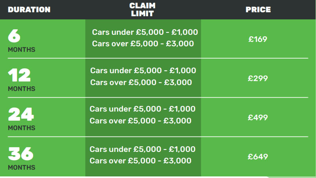Screen dimensions: 316x178
Task: Click cars under £5,000 limit in 12-month row
Action: click(143, 71)
